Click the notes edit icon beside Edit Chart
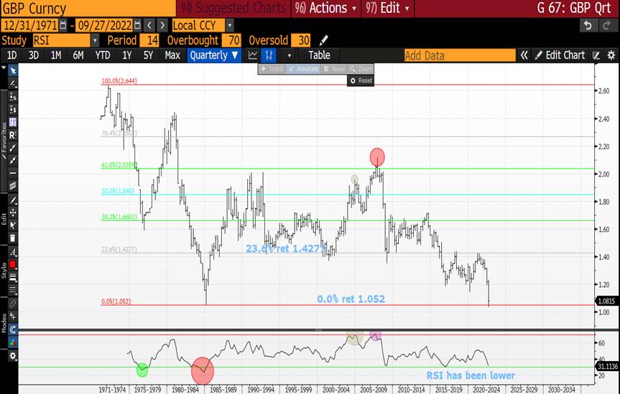This screenshot has width=620, height=394. tap(596, 55)
